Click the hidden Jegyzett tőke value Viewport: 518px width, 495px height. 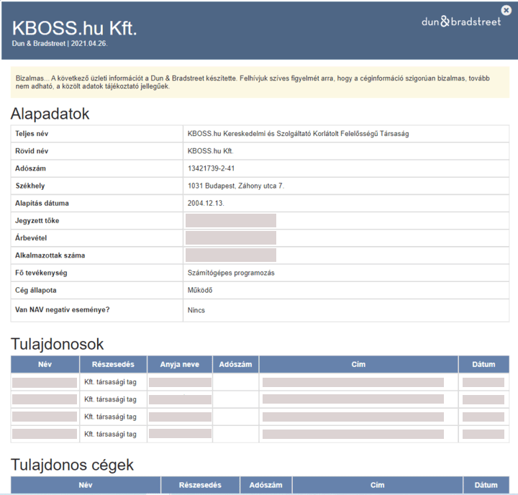pyautogui.click(x=231, y=220)
